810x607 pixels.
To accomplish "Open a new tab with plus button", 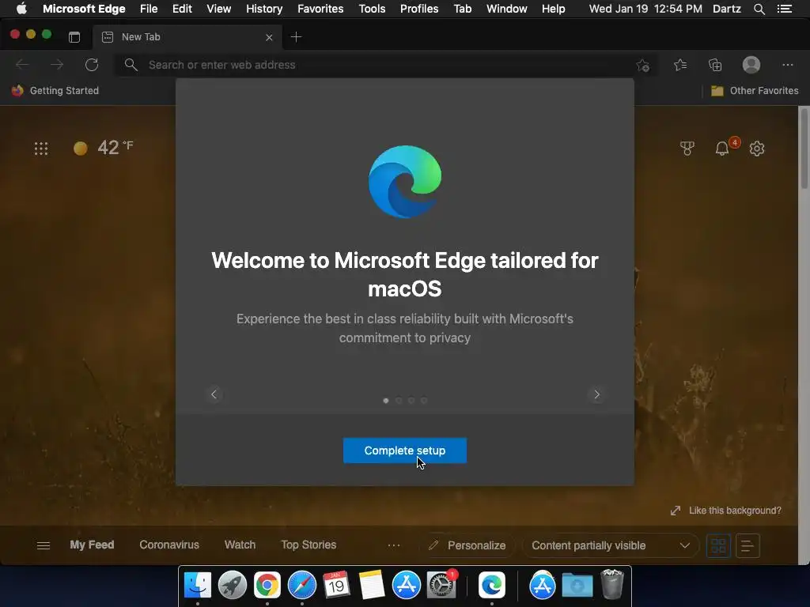I will click(x=296, y=36).
